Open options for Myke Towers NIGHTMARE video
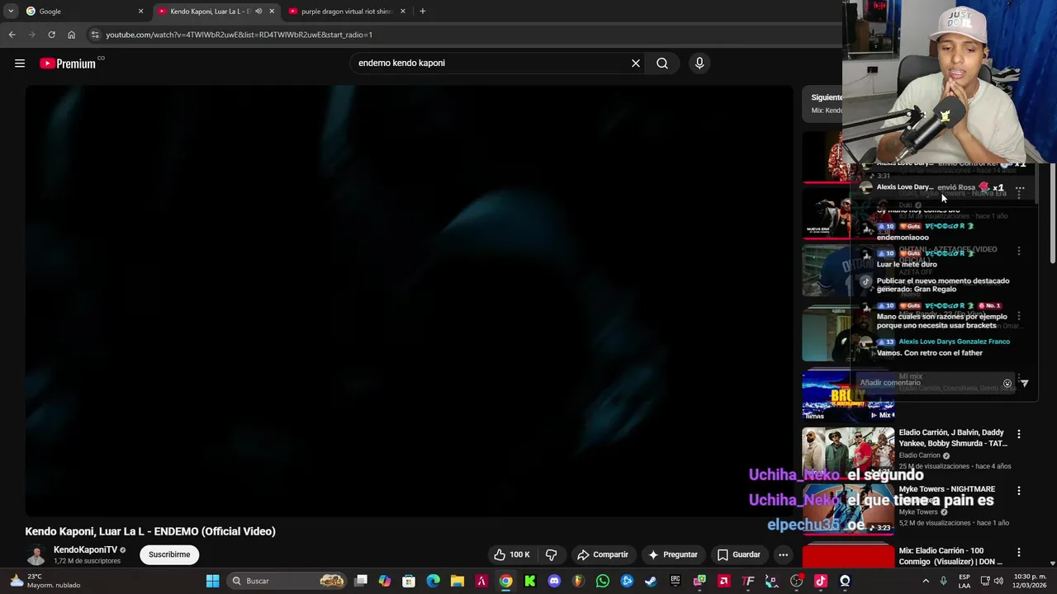The height and width of the screenshot is (594, 1057). (x=1018, y=491)
